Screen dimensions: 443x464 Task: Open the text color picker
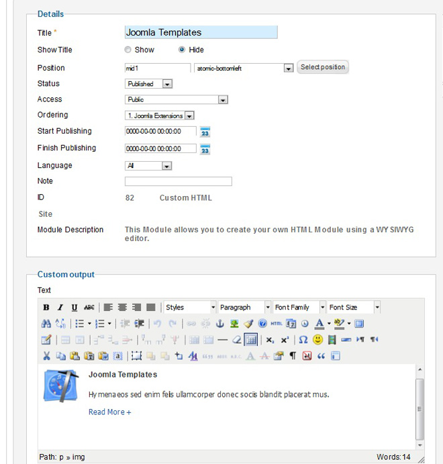tap(320, 324)
